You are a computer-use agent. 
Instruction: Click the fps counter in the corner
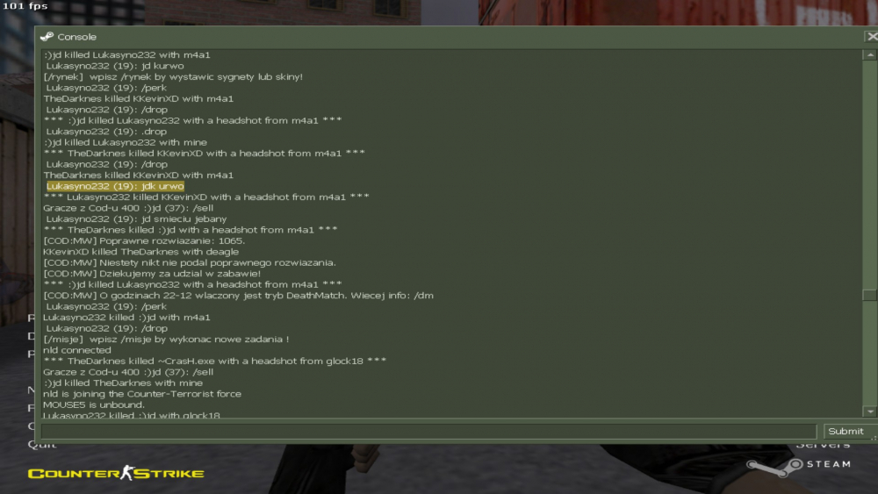pyautogui.click(x=25, y=5)
